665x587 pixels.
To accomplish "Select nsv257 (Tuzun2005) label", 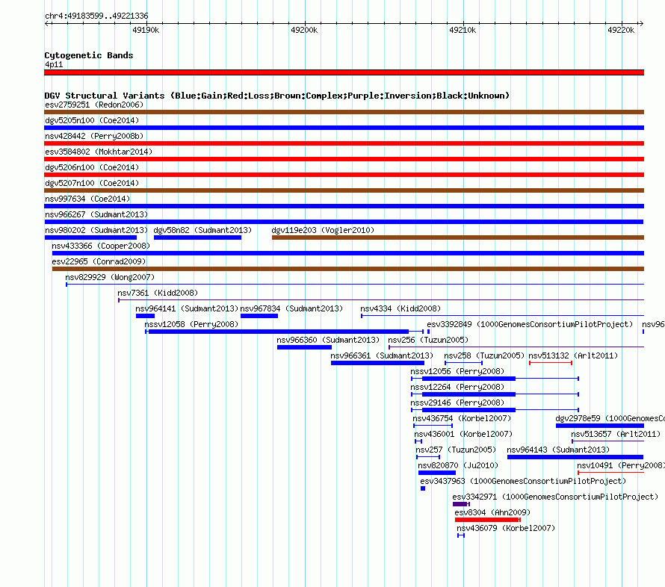I will pos(456,450).
